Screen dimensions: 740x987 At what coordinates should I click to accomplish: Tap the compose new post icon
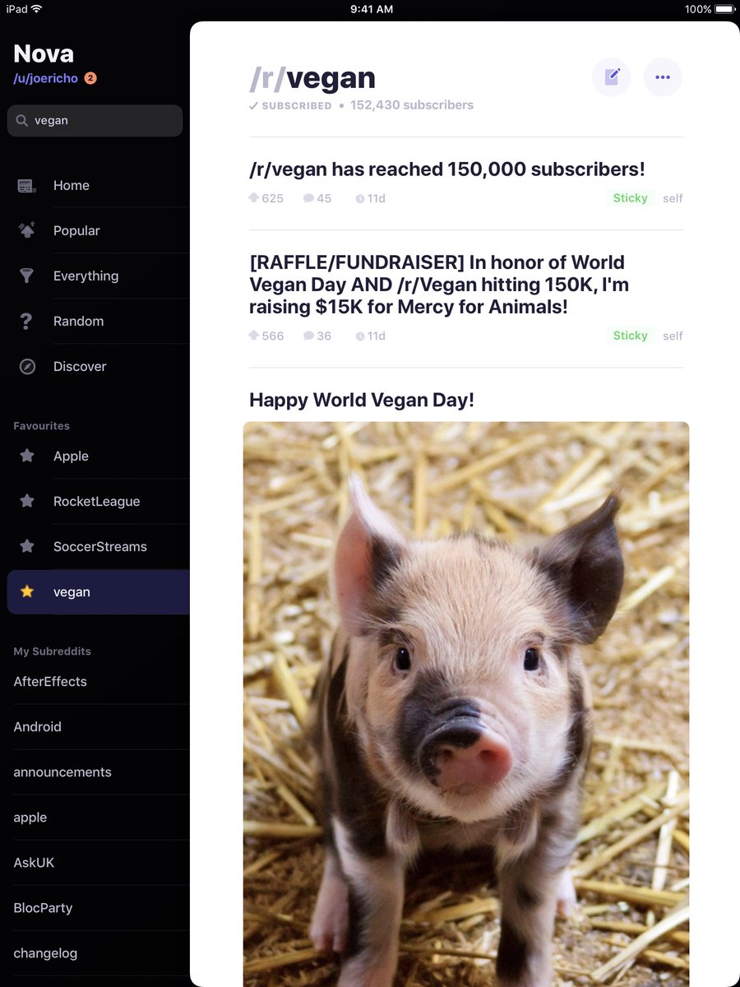coord(612,77)
